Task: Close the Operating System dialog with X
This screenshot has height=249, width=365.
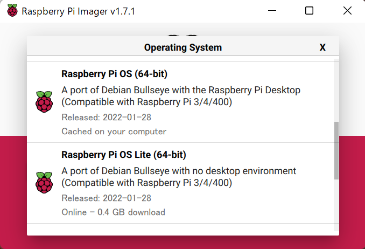Action: 322,47
